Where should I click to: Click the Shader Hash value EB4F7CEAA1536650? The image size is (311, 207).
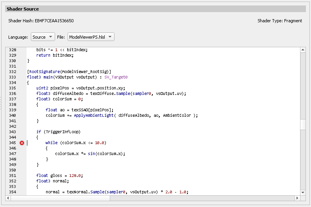click(x=54, y=21)
